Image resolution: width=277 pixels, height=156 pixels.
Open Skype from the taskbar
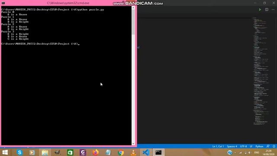click(19, 152)
